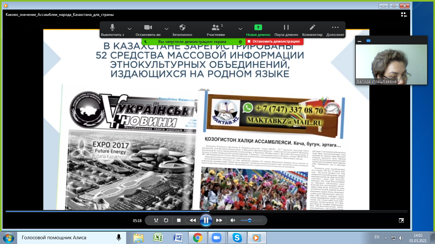Adjust the media player volume slider

click(251, 220)
